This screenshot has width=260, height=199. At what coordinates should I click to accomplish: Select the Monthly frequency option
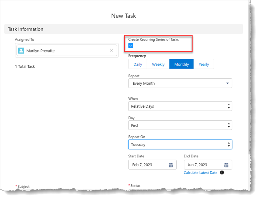pyautogui.click(x=181, y=64)
